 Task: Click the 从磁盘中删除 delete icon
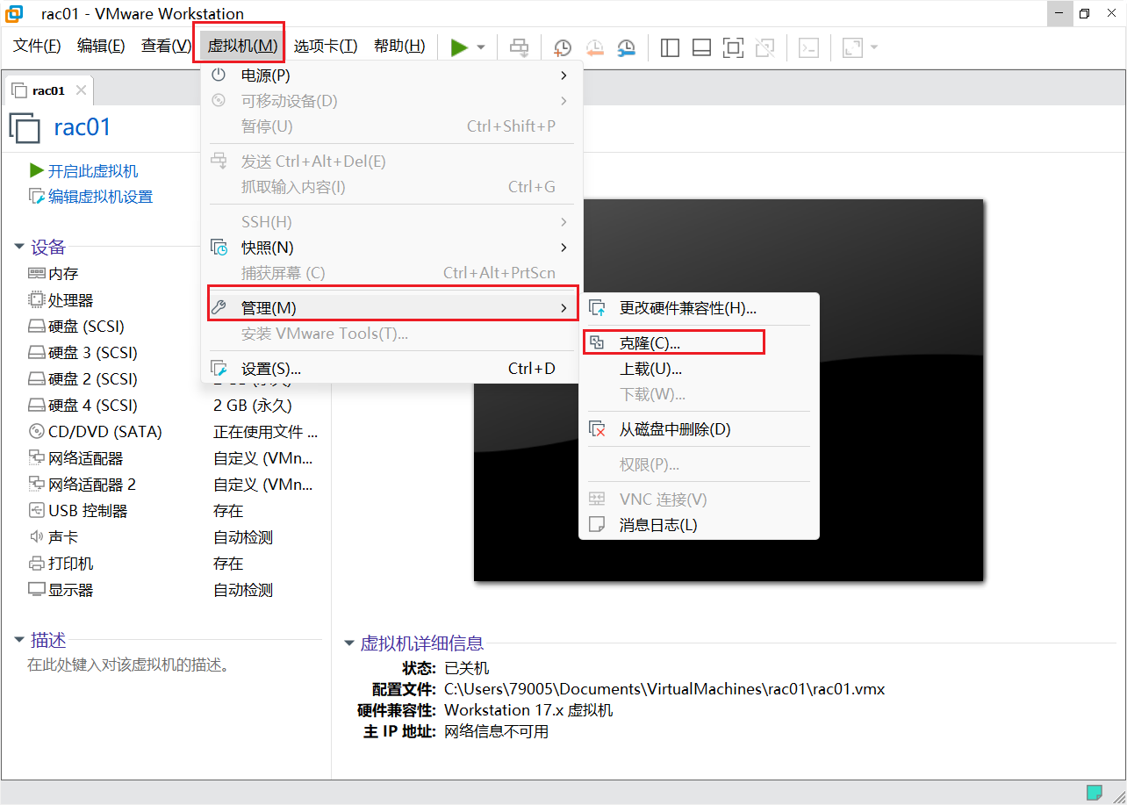point(597,429)
